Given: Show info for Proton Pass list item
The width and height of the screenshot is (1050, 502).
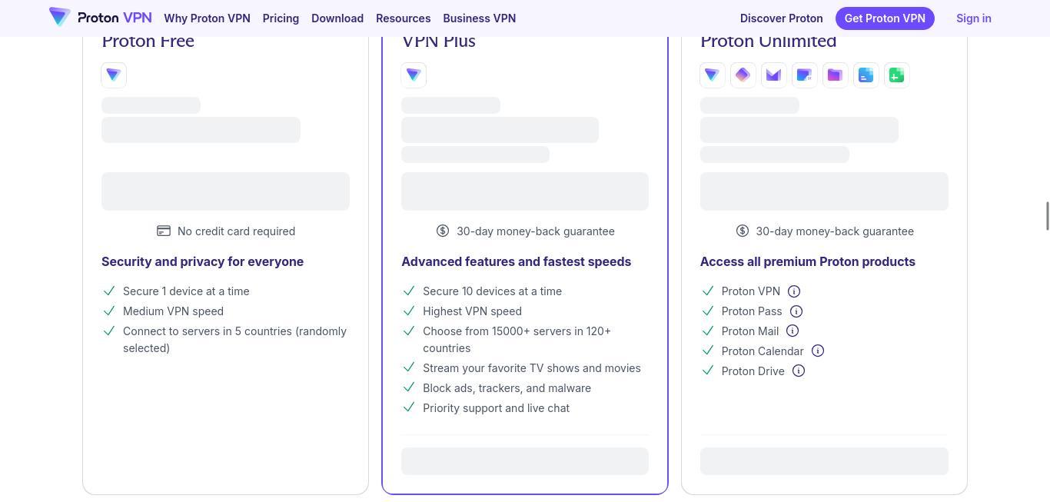Looking at the screenshot, I should point(796,311).
